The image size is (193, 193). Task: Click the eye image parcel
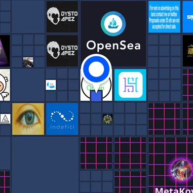point(28,119)
